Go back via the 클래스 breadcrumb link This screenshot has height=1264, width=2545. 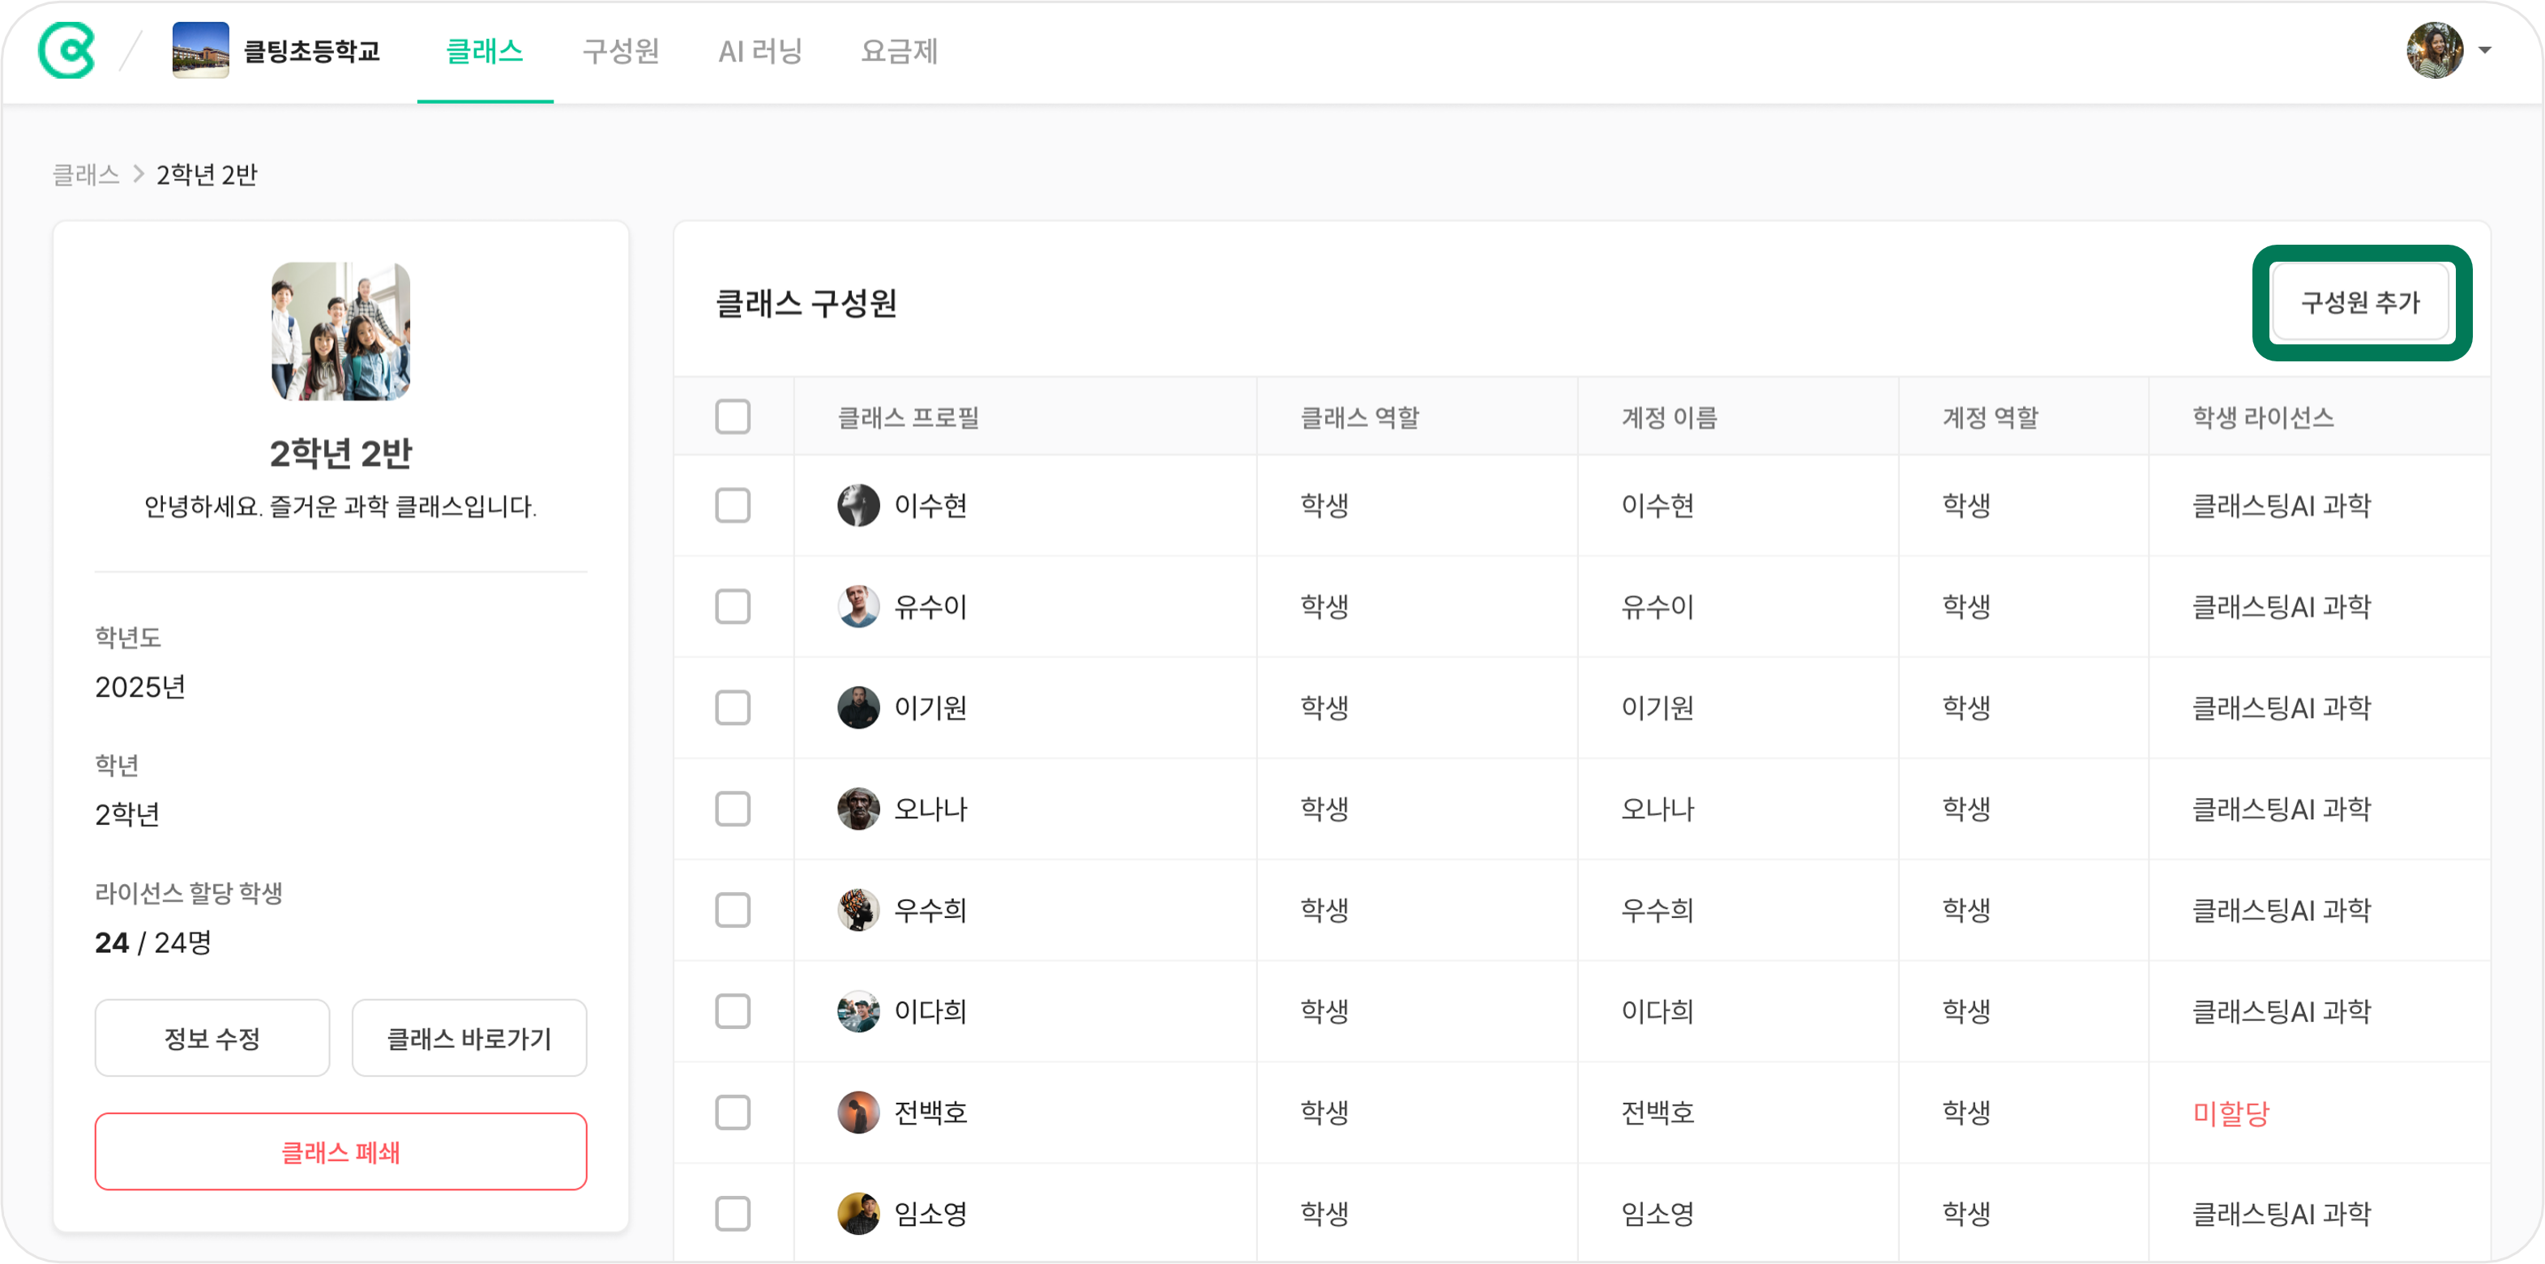[85, 175]
